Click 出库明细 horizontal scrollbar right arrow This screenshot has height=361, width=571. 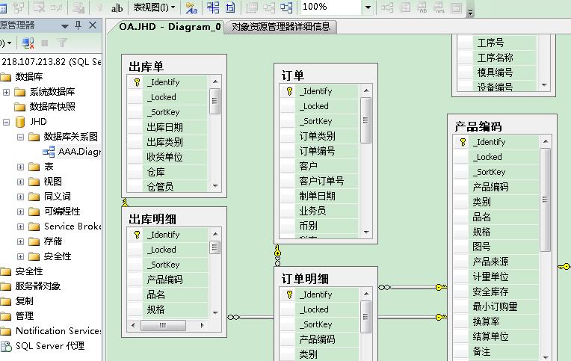point(202,325)
